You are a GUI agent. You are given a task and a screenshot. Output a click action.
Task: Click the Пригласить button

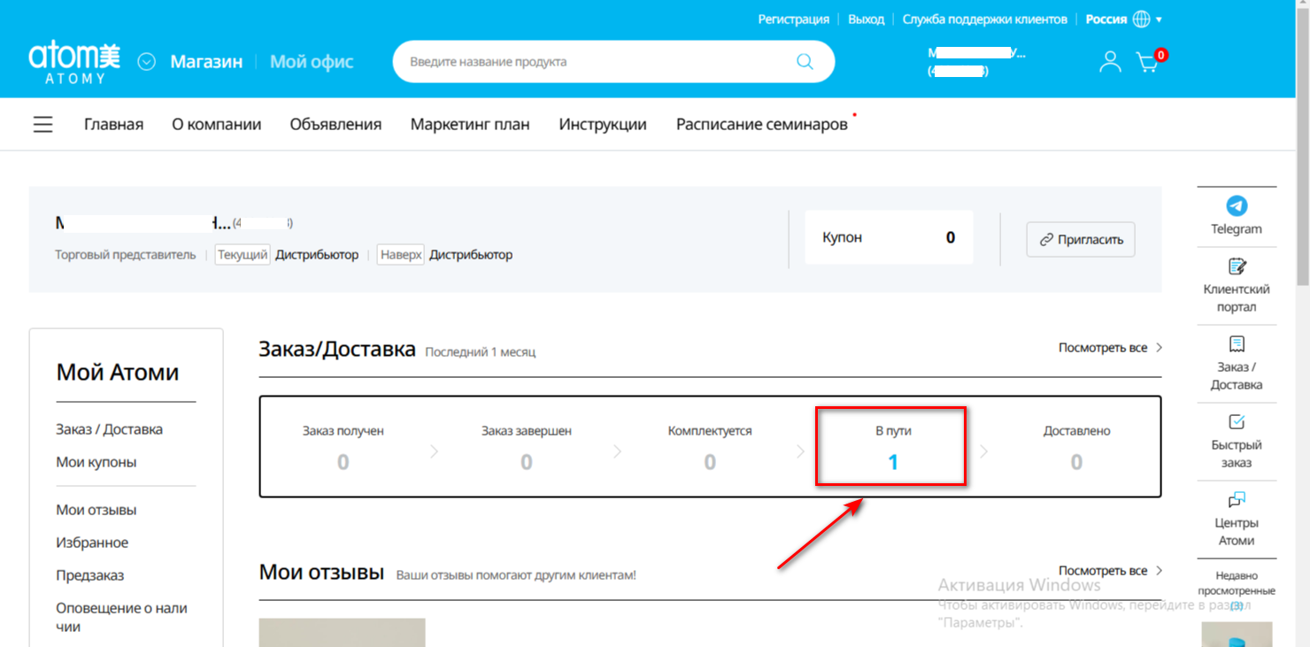coord(1080,239)
